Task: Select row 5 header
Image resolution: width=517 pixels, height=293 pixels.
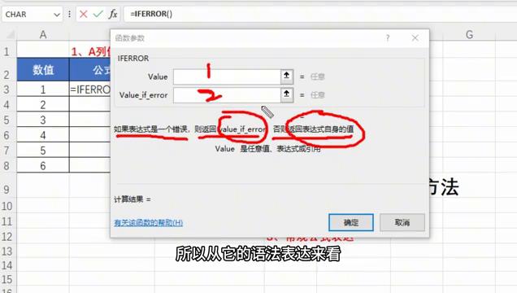Action: tap(7, 120)
